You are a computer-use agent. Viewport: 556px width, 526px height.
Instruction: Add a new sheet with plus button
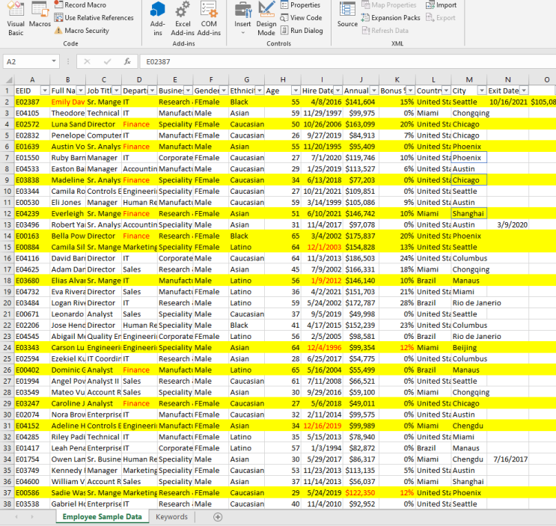tap(218, 517)
